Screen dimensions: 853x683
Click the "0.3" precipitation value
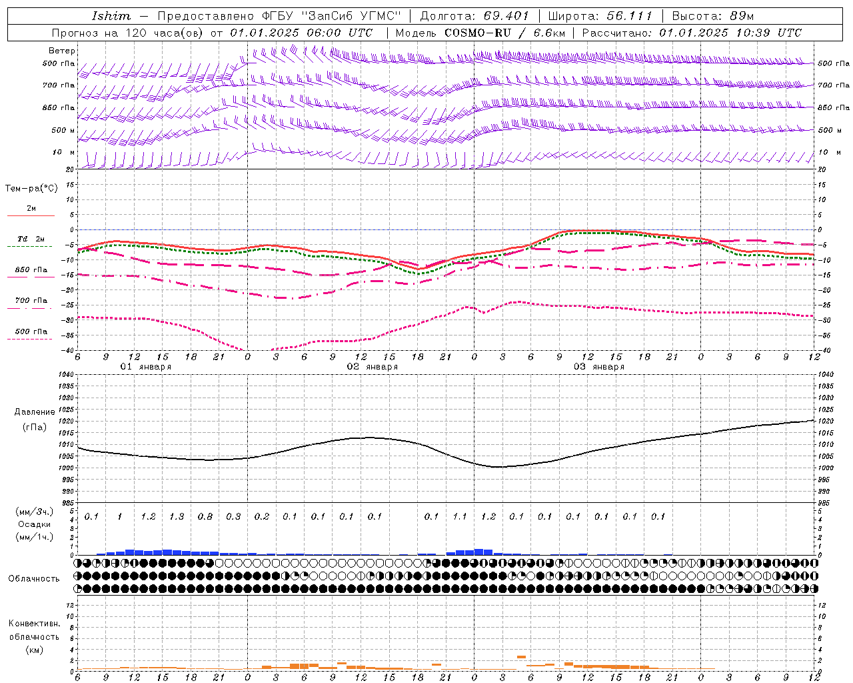pos(233,516)
